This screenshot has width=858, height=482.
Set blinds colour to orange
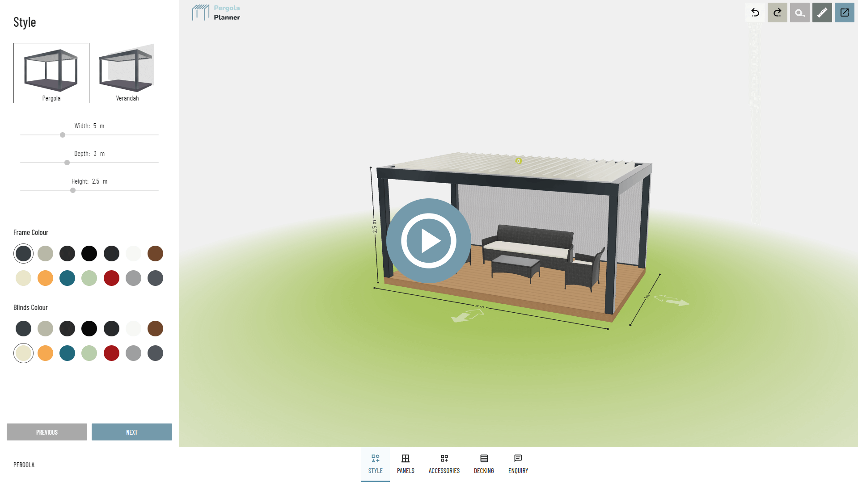click(45, 353)
